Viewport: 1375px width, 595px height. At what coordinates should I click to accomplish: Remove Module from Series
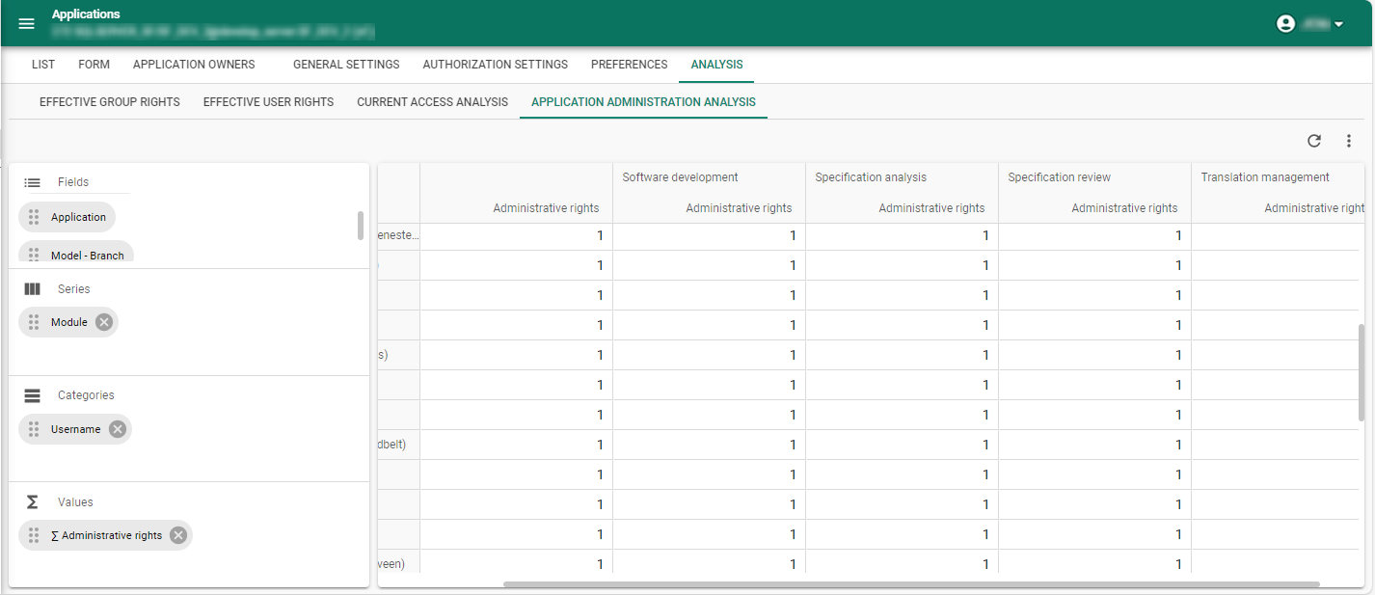click(x=103, y=322)
